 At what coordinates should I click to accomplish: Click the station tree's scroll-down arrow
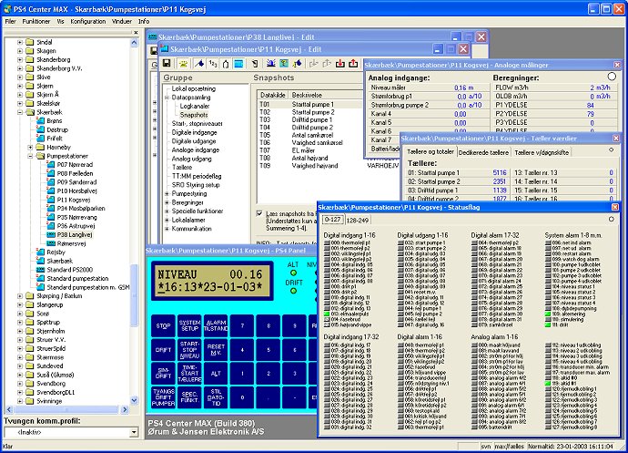134,400
